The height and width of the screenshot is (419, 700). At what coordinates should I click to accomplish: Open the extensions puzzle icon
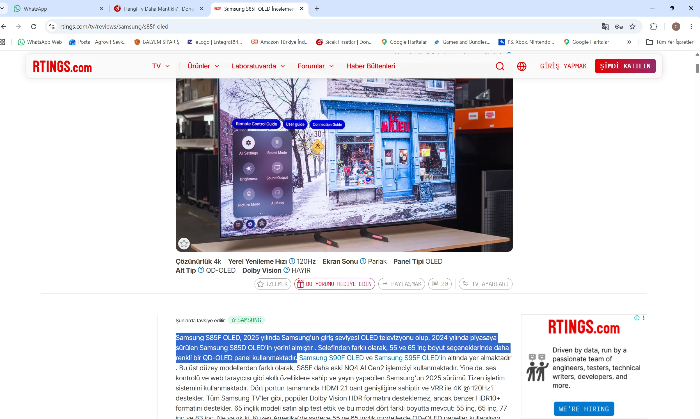[654, 27]
